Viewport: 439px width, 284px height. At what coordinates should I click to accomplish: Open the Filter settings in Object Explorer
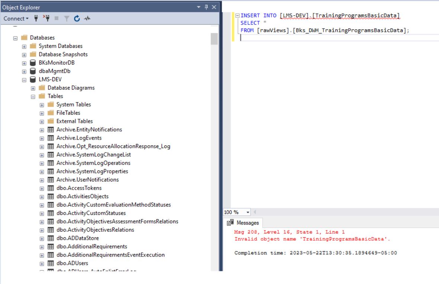[x=67, y=18]
